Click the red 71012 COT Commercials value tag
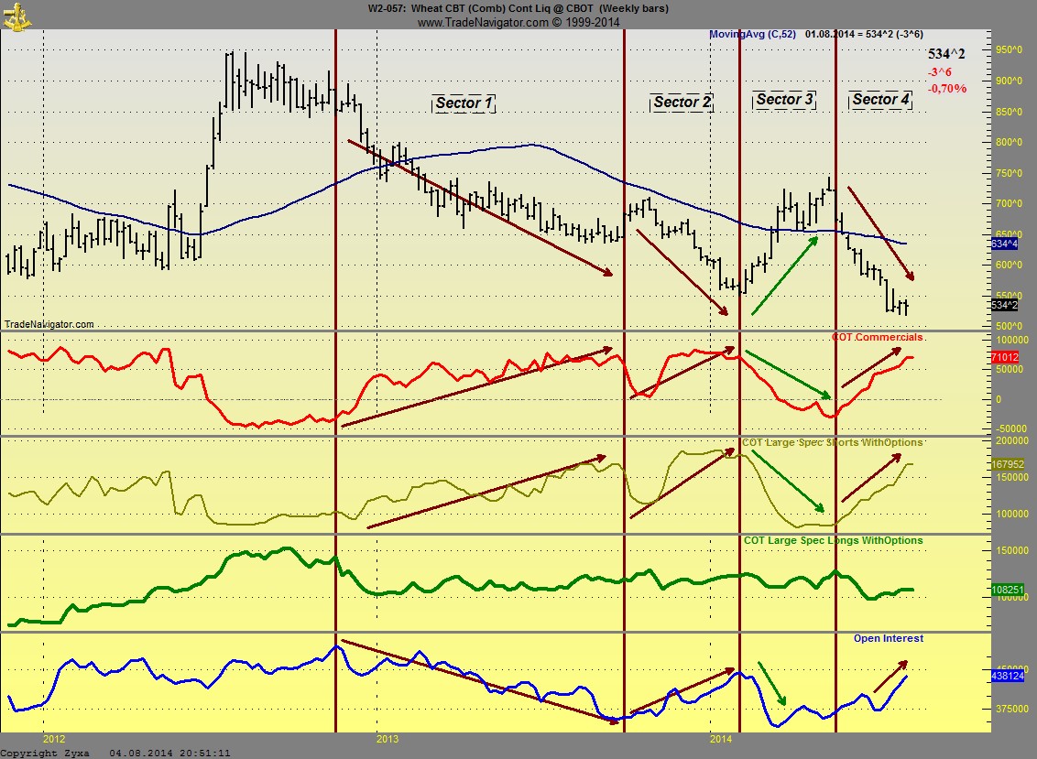The image size is (1037, 759). [x=1004, y=357]
